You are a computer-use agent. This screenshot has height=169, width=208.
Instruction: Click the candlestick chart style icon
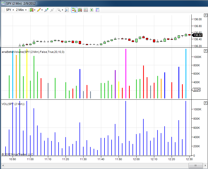32,10
